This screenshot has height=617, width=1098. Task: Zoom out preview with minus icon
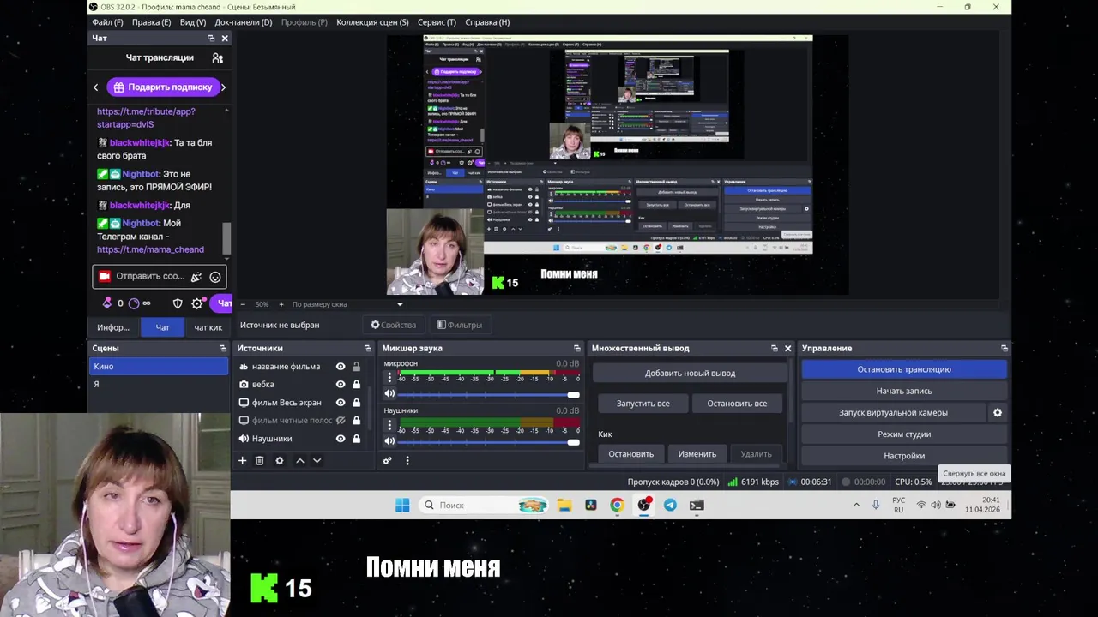pyautogui.click(x=243, y=304)
